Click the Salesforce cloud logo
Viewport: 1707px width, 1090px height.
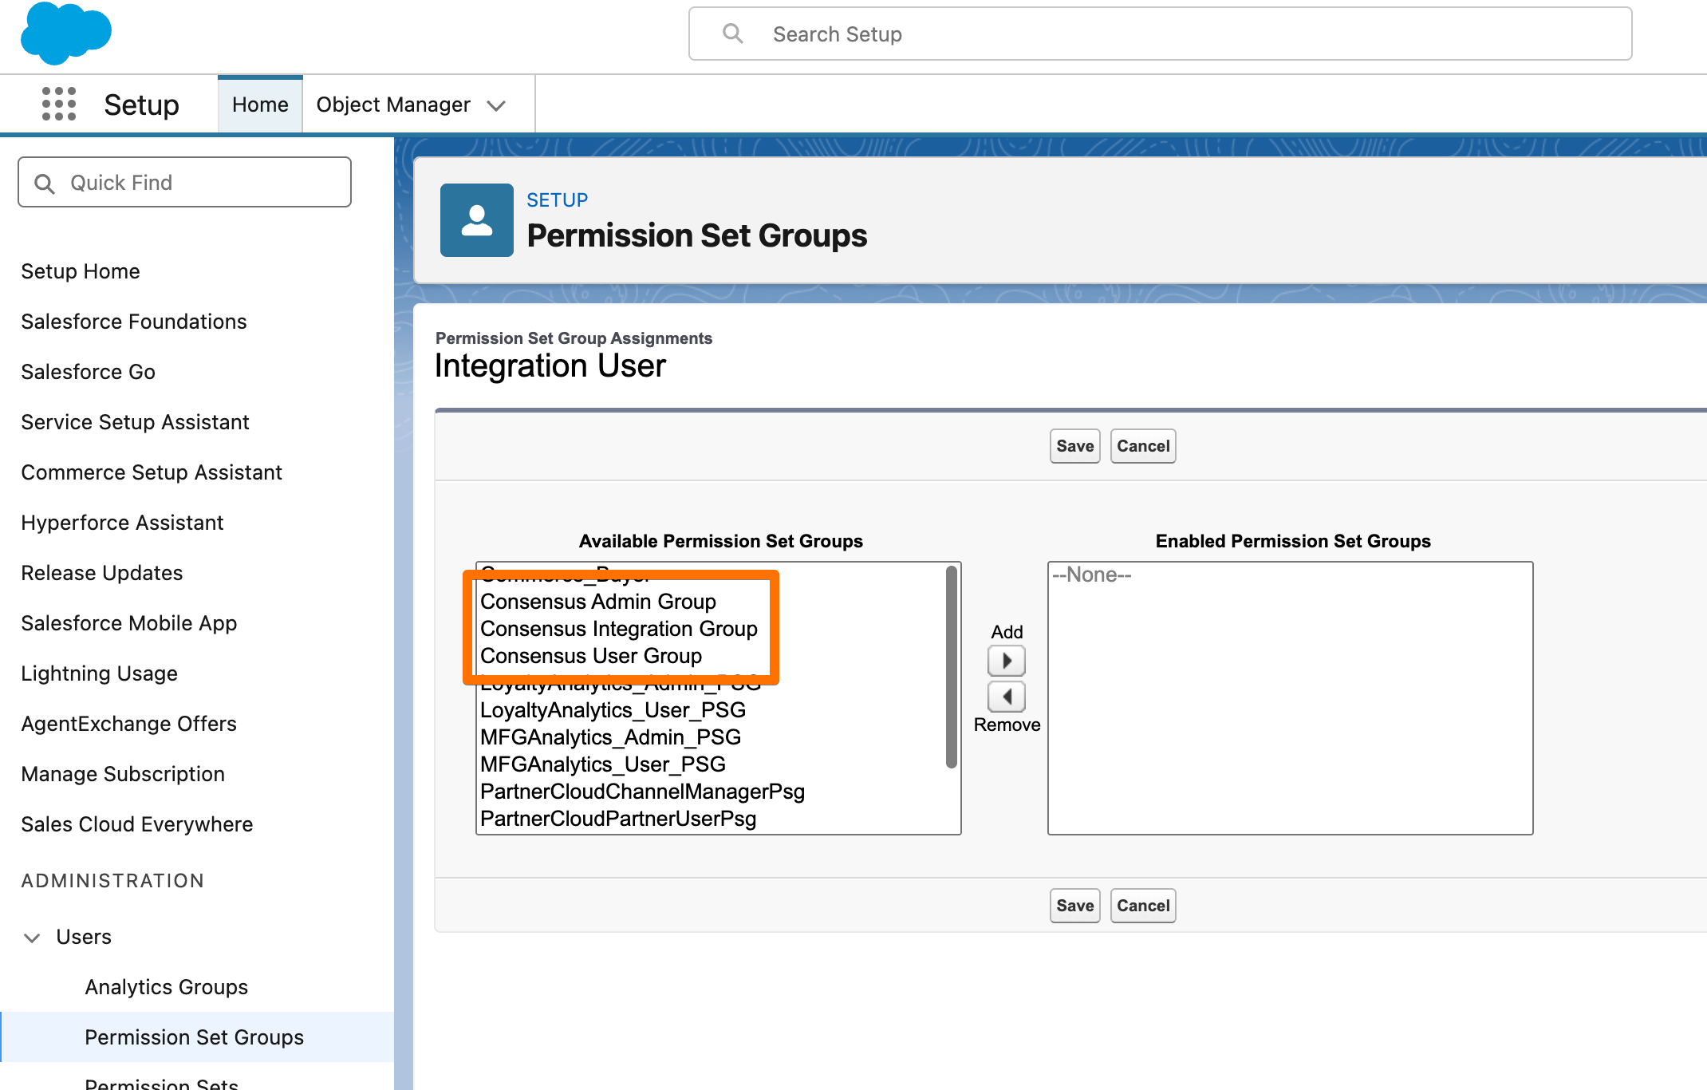(66, 33)
